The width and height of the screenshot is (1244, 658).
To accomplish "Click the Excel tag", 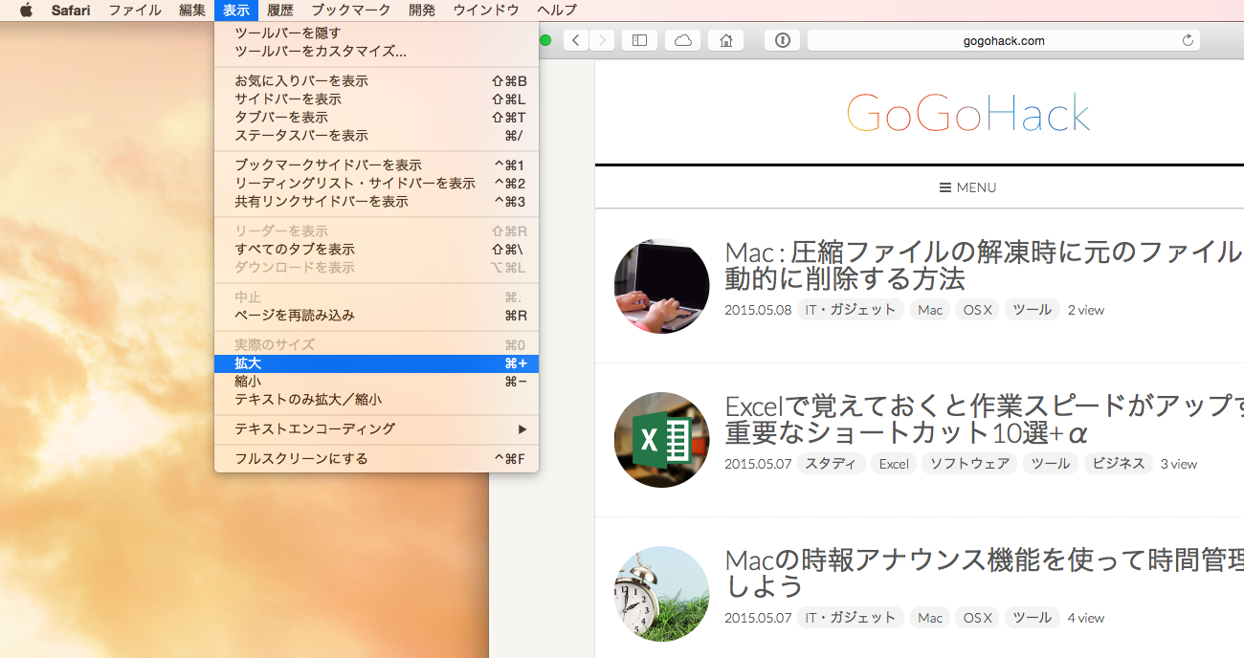I will [894, 464].
